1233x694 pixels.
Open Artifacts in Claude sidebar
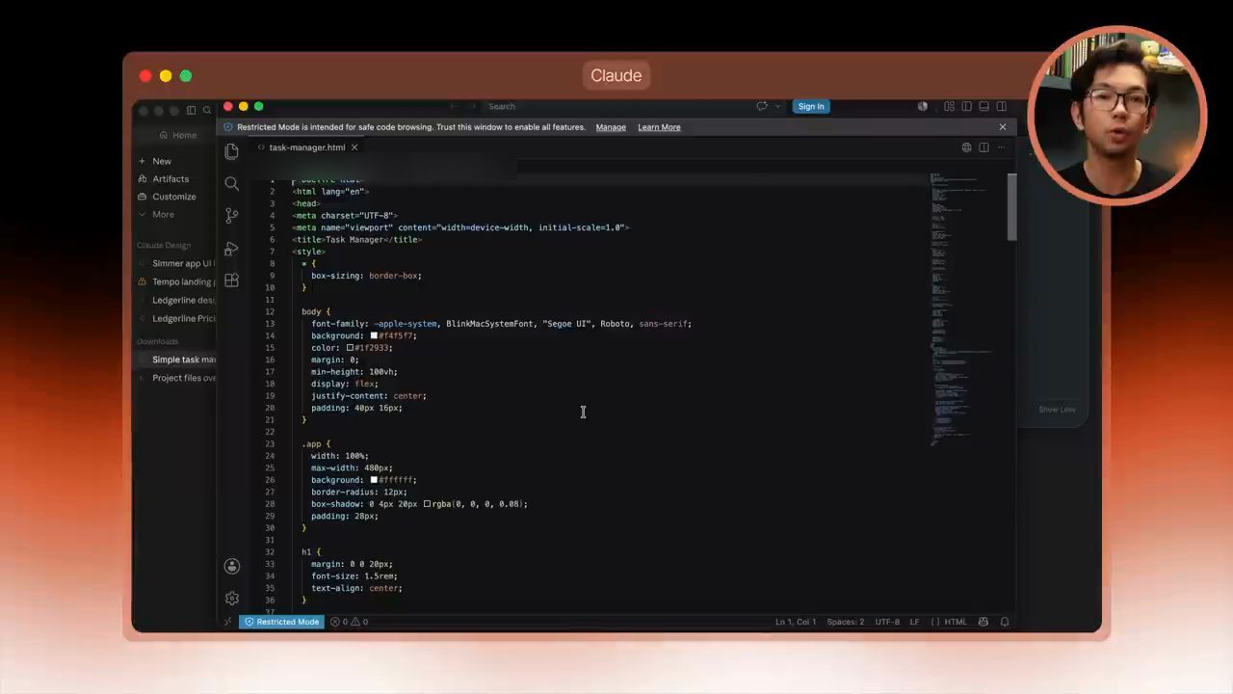(171, 178)
